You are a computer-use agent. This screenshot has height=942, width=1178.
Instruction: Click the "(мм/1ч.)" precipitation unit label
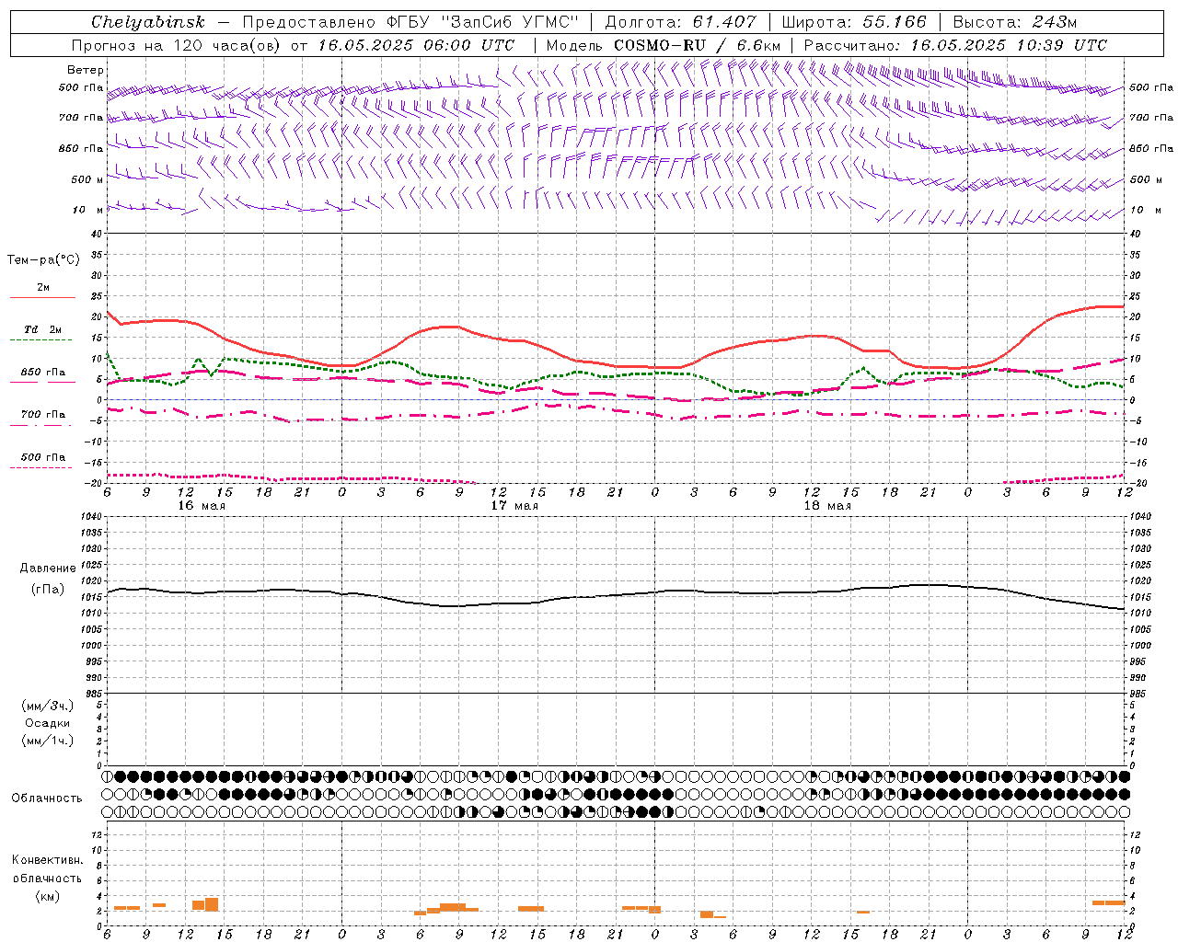tap(48, 741)
